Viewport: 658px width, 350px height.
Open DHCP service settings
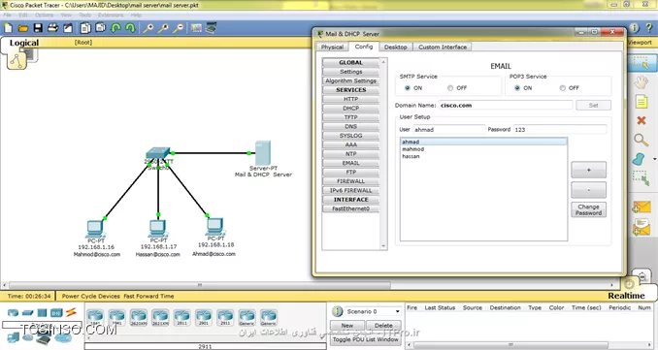(x=350, y=109)
